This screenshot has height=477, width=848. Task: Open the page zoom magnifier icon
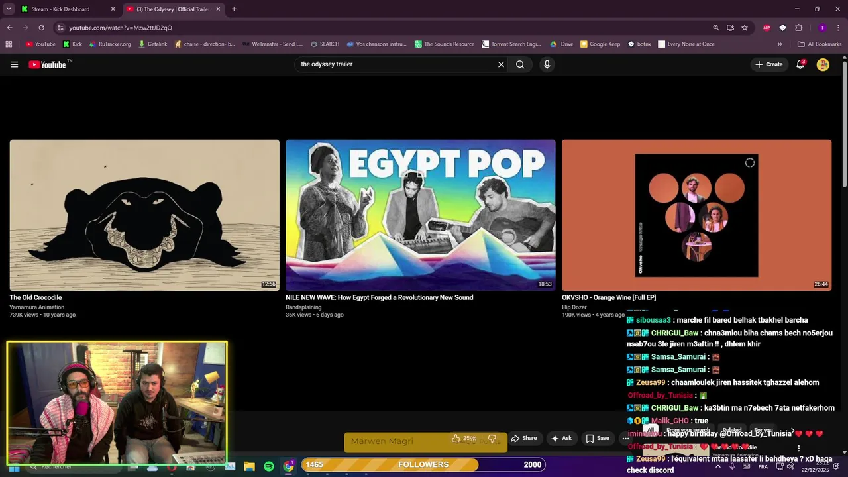[716, 28]
